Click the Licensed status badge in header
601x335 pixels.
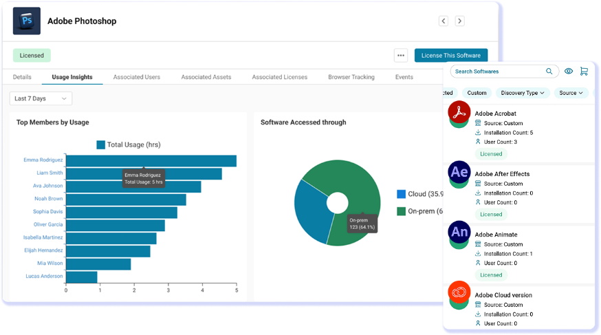[32, 55]
